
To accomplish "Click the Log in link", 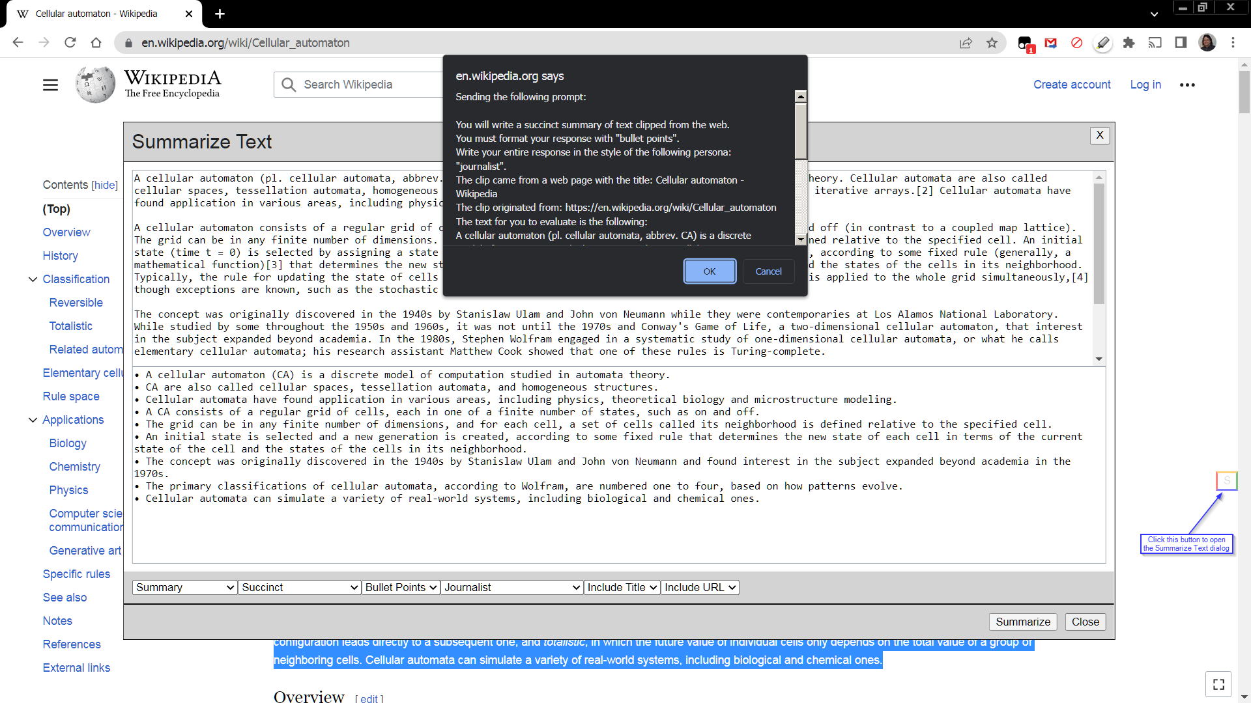I will point(1145,85).
